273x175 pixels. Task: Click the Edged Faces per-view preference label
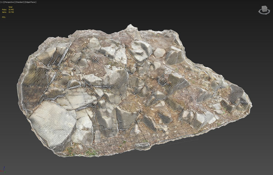(x=30, y=2)
